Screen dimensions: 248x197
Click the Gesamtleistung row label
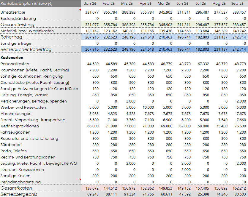pyautogui.click(x=18, y=25)
